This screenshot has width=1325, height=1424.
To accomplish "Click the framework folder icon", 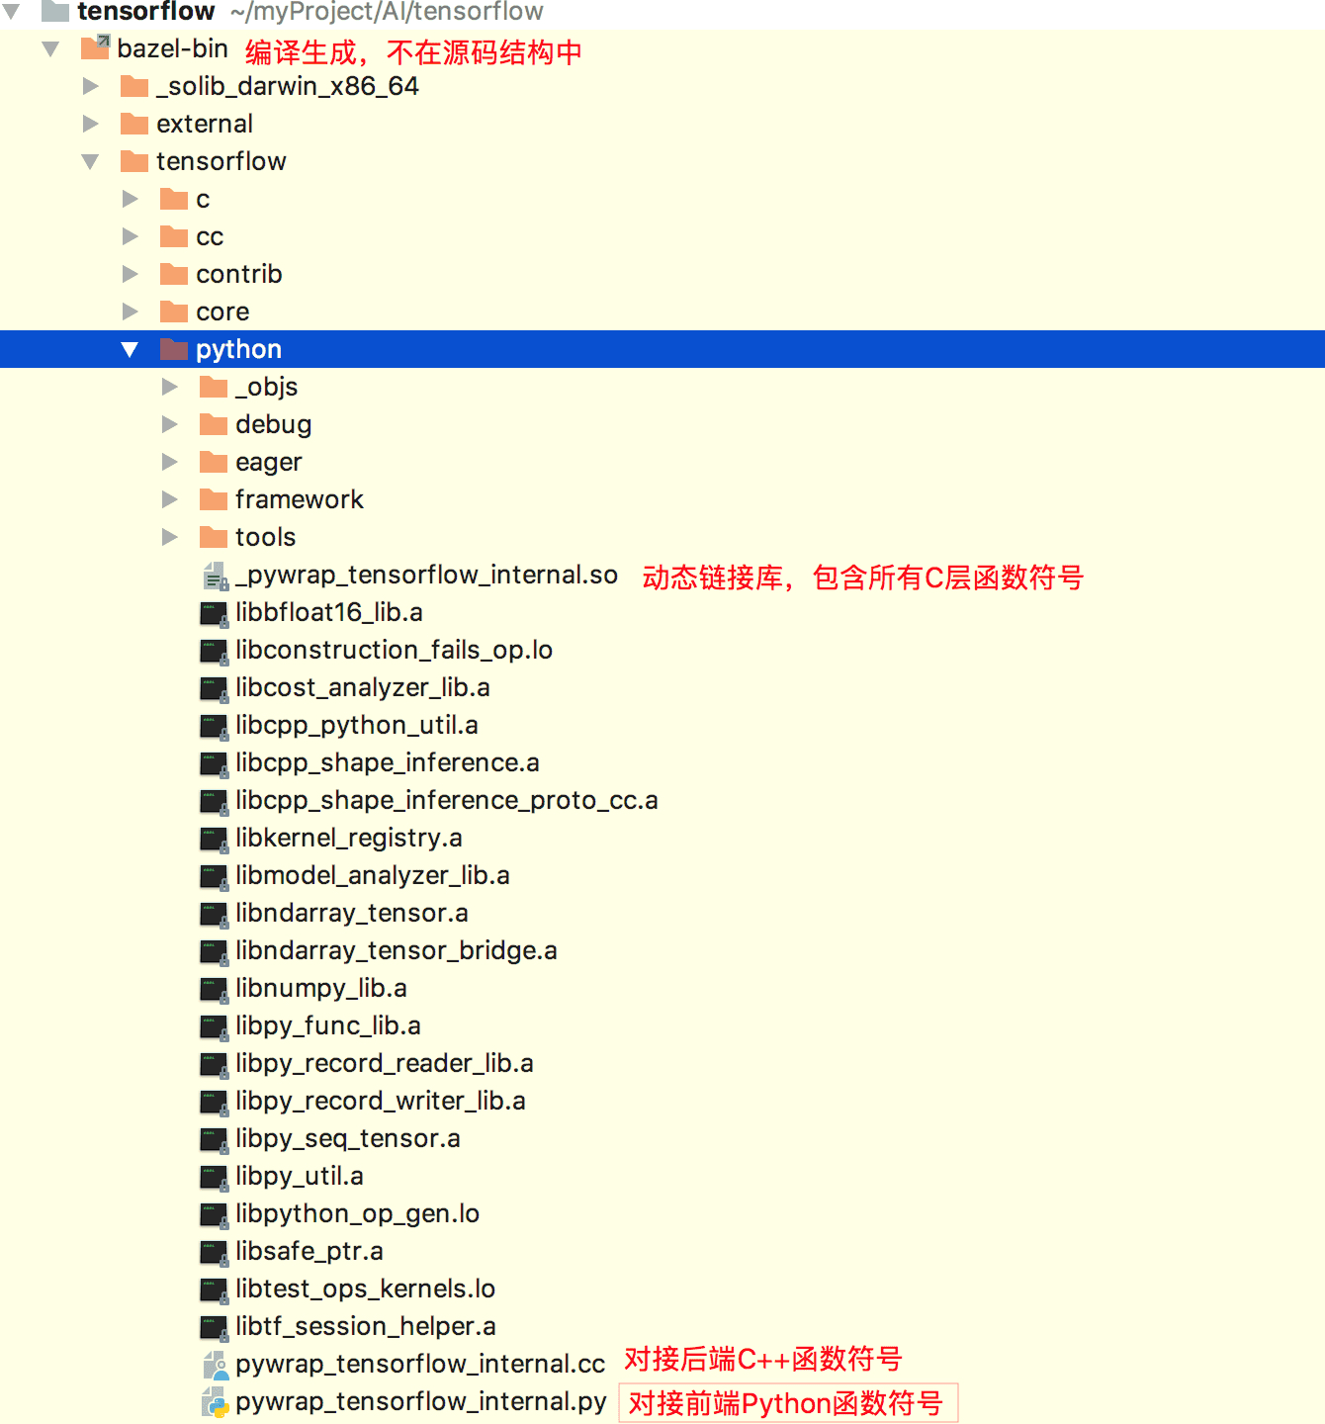I will pos(214,499).
